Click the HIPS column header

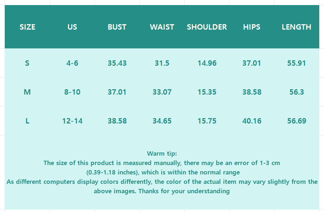pyautogui.click(x=252, y=27)
